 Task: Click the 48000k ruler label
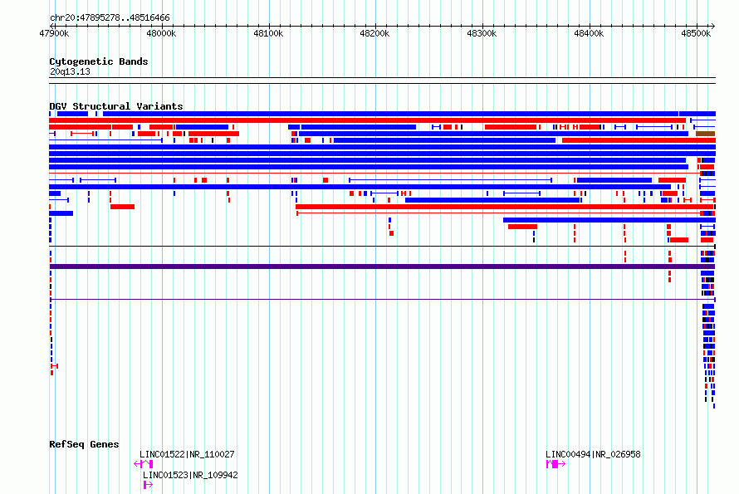point(161,33)
